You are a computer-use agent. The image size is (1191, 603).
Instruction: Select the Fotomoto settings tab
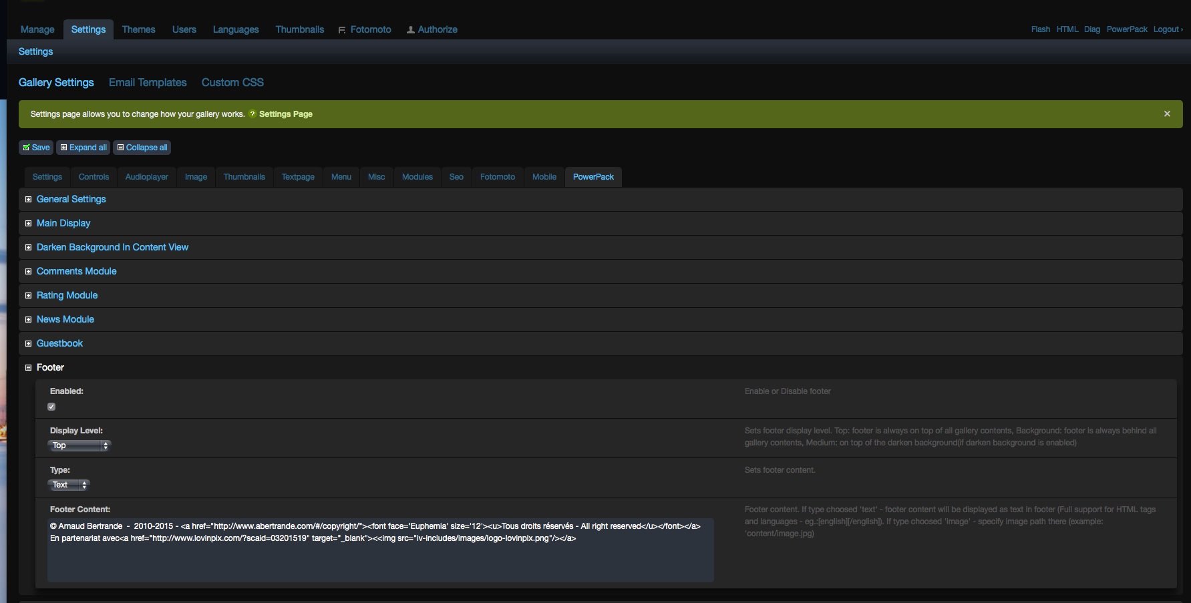(x=497, y=177)
